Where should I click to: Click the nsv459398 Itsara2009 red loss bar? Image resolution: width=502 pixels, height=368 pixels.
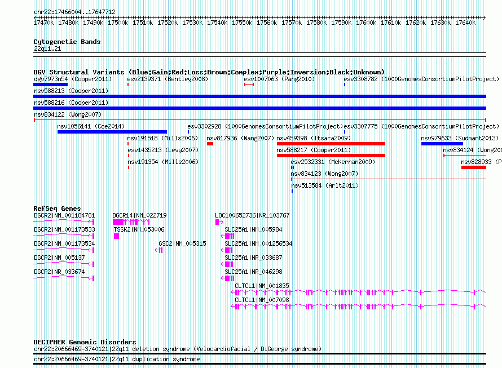click(331, 144)
